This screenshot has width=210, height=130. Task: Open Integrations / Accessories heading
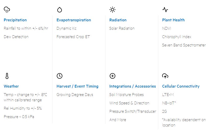point(133,86)
